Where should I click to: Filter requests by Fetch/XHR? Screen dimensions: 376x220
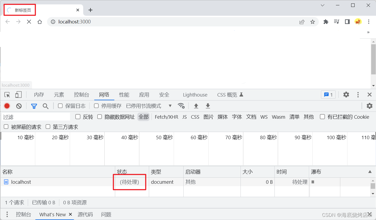[166, 117]
